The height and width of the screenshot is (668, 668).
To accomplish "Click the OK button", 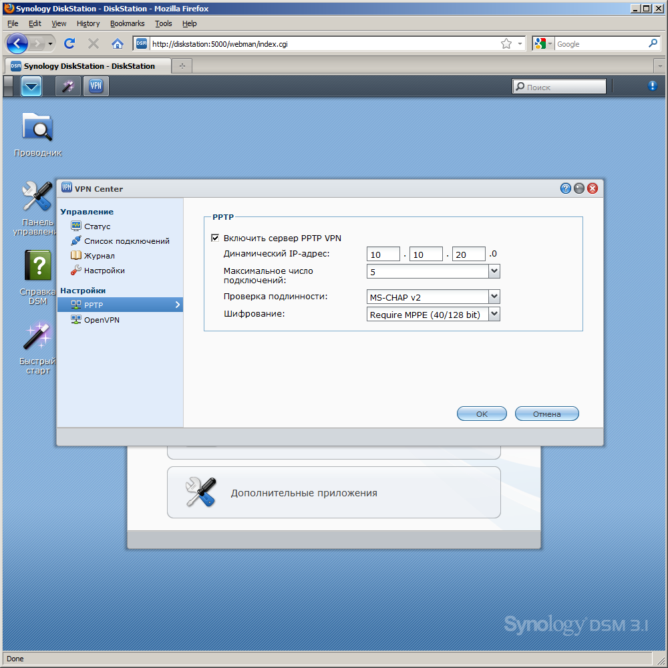I will [482, 413].
